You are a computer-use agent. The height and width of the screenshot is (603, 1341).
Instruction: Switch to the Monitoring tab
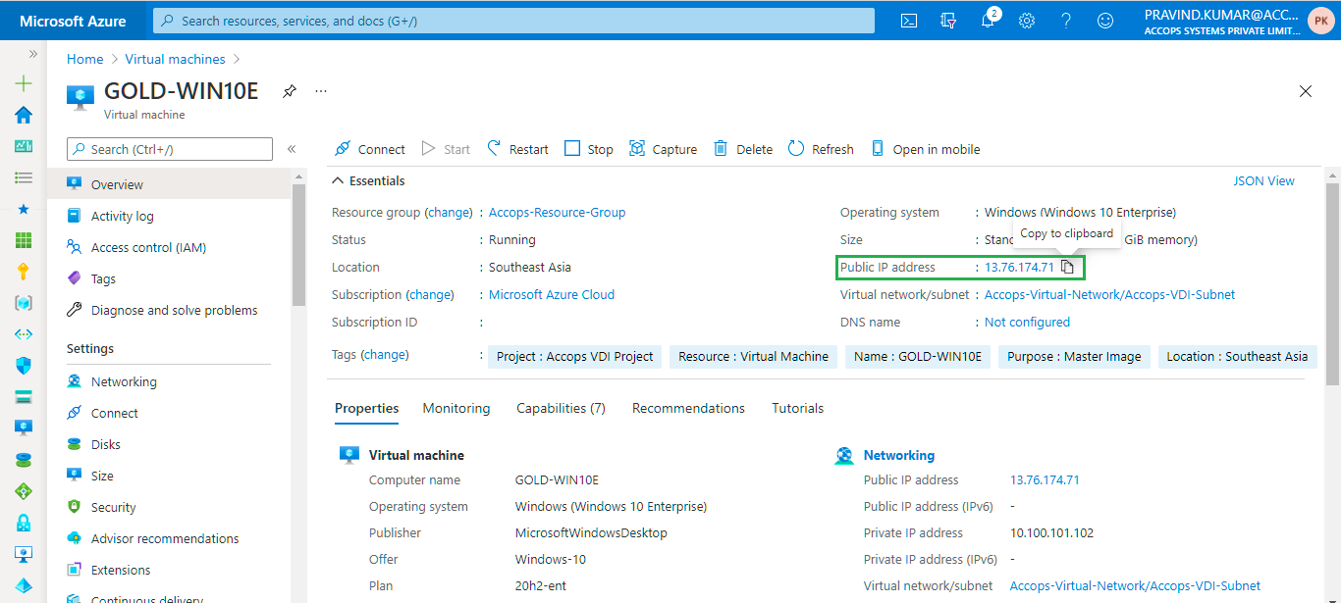[456, 408]
